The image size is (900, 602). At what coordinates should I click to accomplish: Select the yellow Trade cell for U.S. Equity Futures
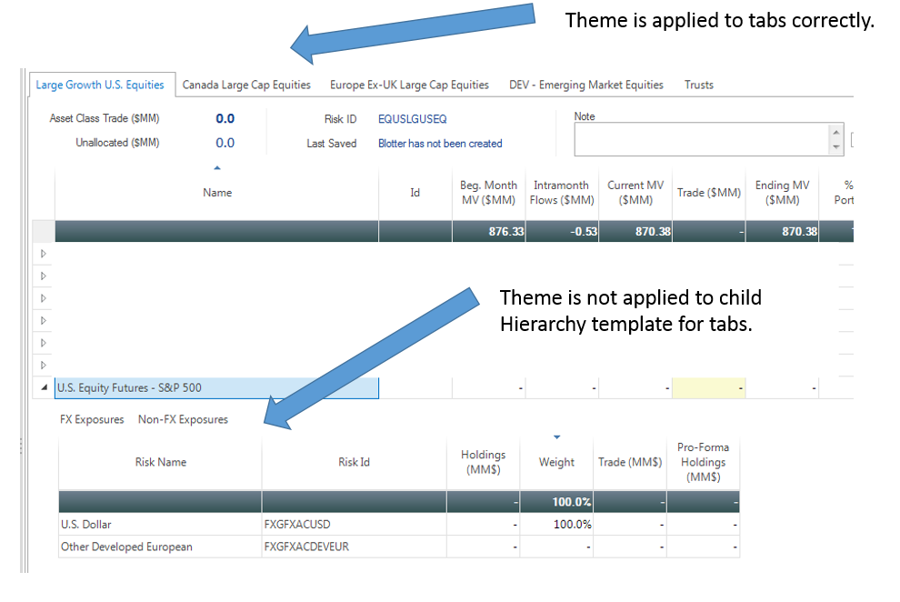coord(708,388)
